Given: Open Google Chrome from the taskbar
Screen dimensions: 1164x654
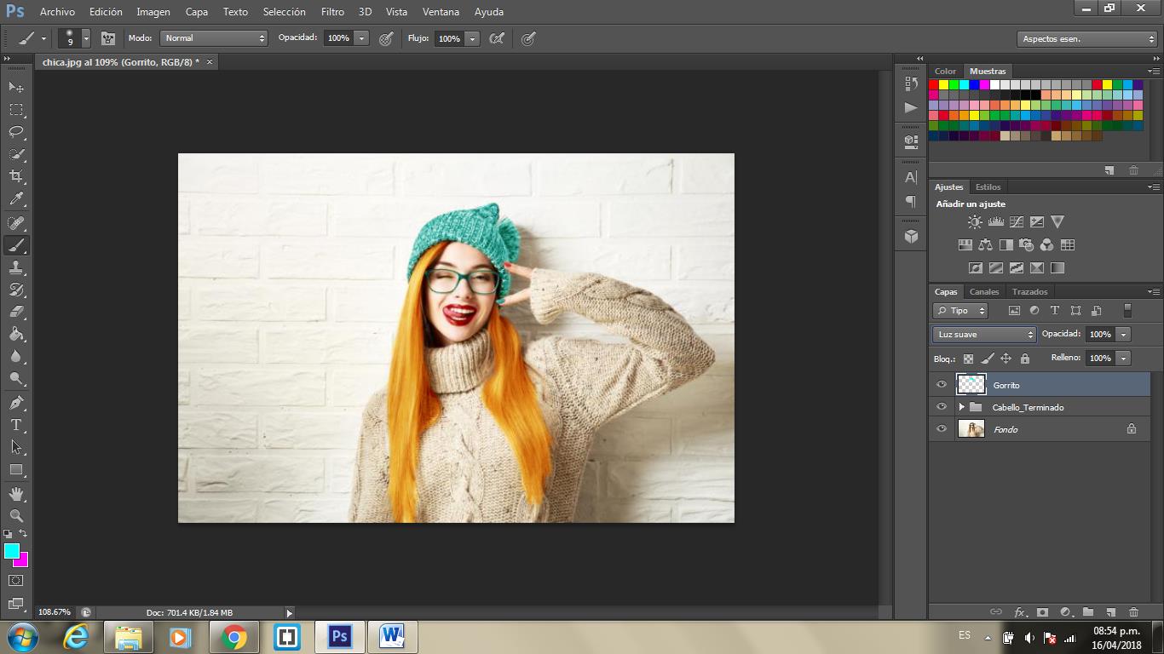Looking at the screenshot, I should tap(233, 637).
